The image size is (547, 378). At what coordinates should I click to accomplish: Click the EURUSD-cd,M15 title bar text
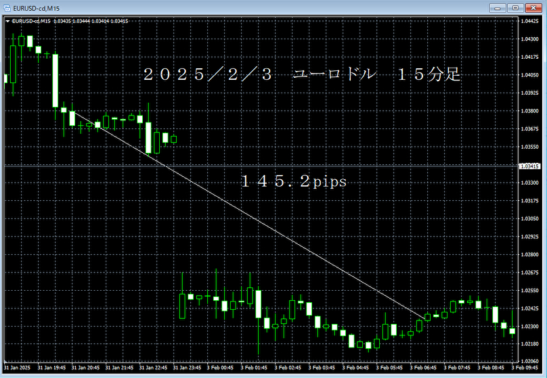click(35, 7)
